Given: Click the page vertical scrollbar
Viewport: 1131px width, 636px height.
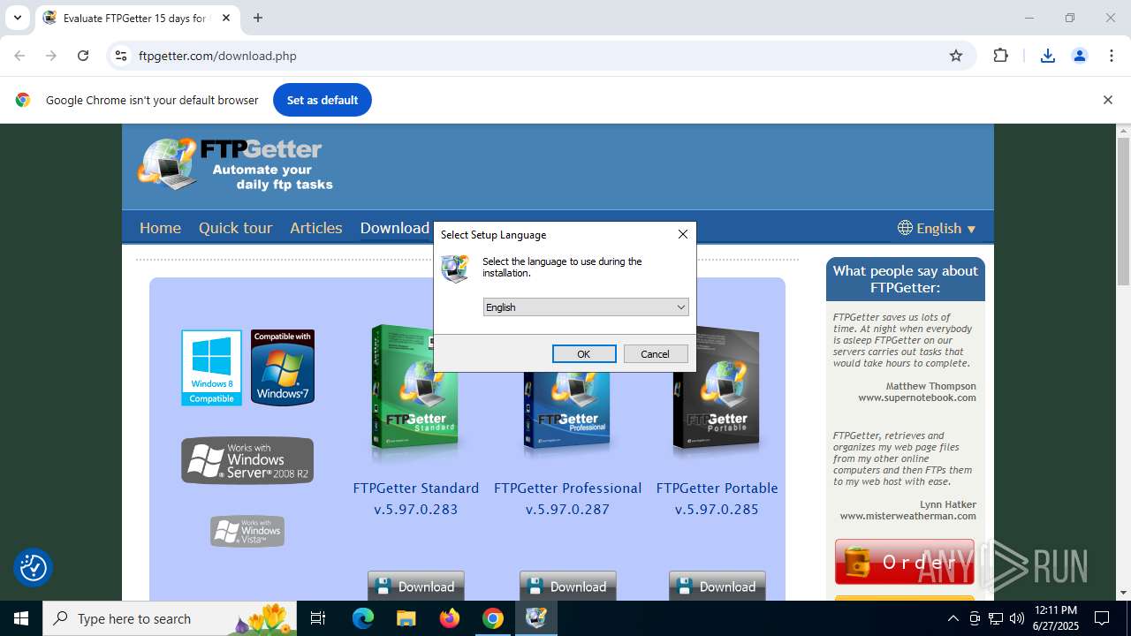Looking at the screenshot, I should (1123, 212).
